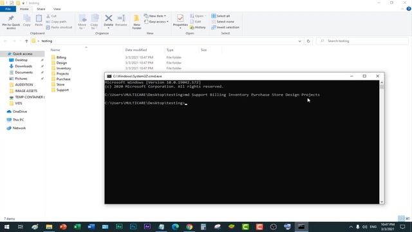Open the File tab
Screen dimensions: 412x232
pos(8,9)
